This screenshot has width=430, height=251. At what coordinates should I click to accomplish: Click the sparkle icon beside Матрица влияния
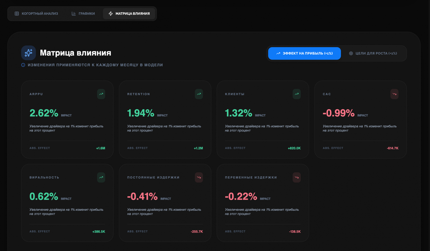click(x=29, y=53)
